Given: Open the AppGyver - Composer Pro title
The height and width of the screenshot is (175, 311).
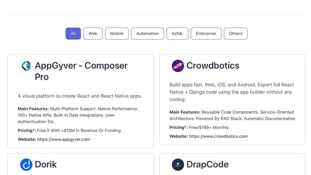Looking at the screenshot, I should (x=81, y=71).
